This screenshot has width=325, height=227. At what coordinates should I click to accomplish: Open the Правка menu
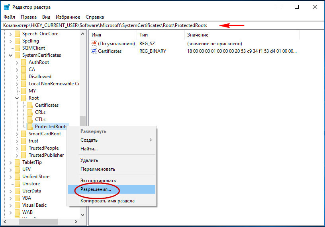pos(29,17)
